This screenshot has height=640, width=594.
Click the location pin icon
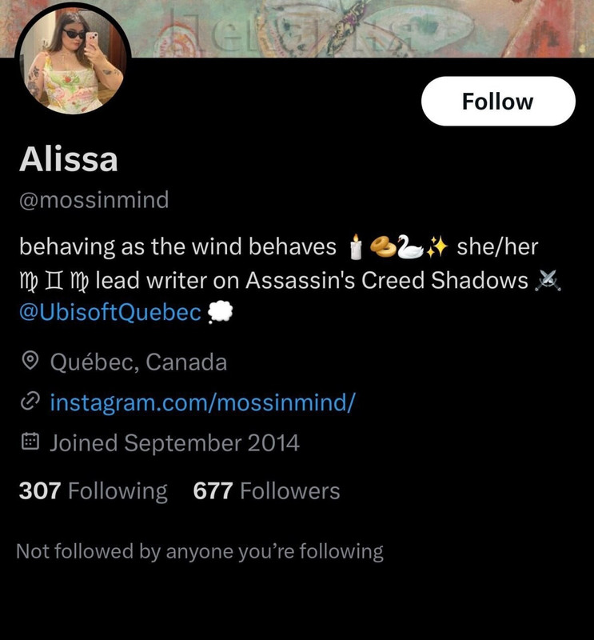[30, 362]
